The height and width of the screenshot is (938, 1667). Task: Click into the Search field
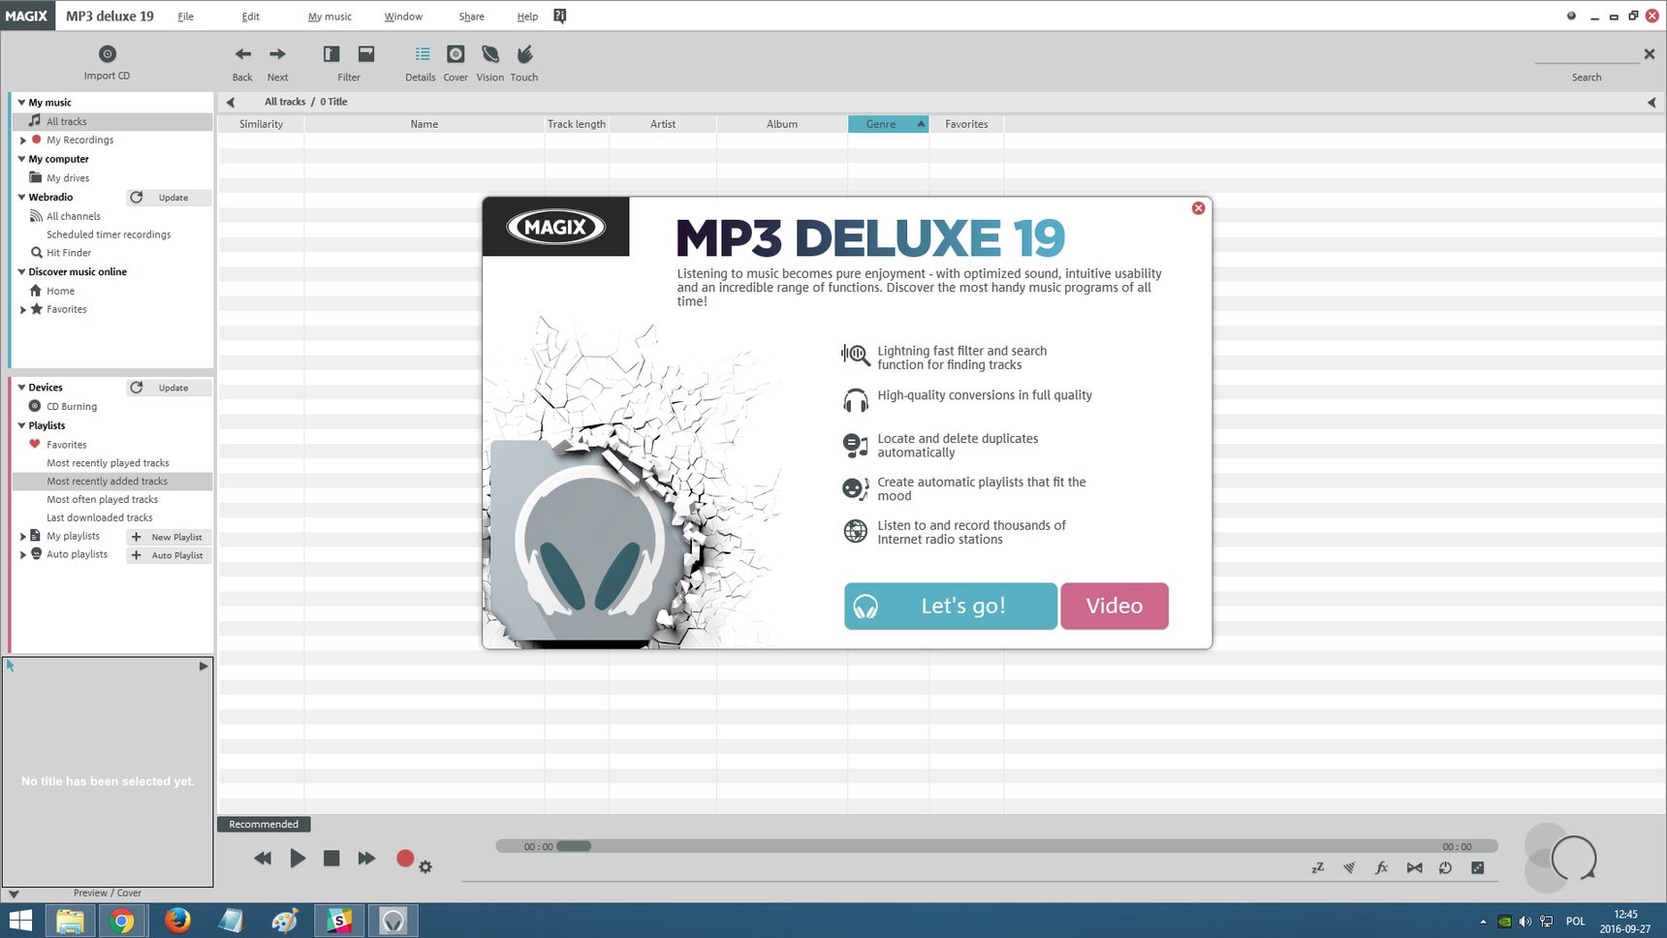(1586, 55)
